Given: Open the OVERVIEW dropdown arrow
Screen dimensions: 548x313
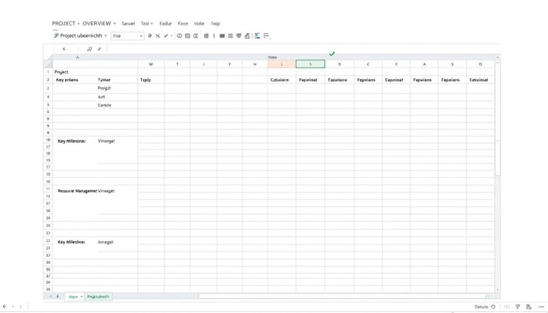Looking at the screenshot, I should click(x=115, y=24).
